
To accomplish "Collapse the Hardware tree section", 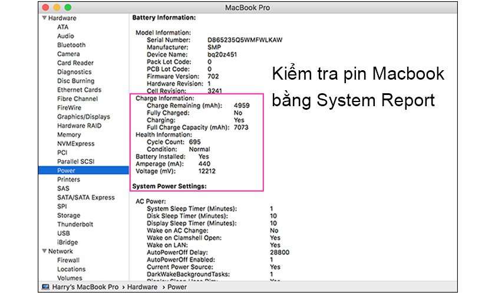I will click(x=45, y=18).
